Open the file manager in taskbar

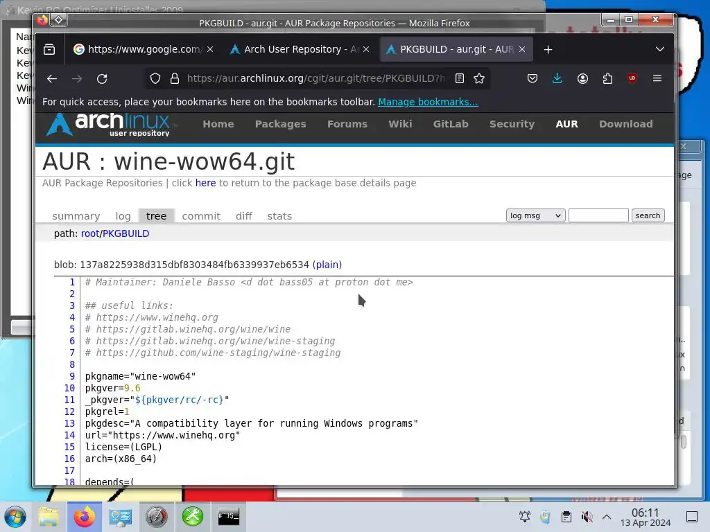[48, 517]
